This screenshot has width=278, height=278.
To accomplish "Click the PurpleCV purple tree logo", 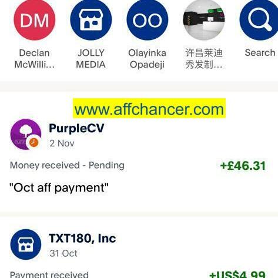I will [x=26, y=135].
